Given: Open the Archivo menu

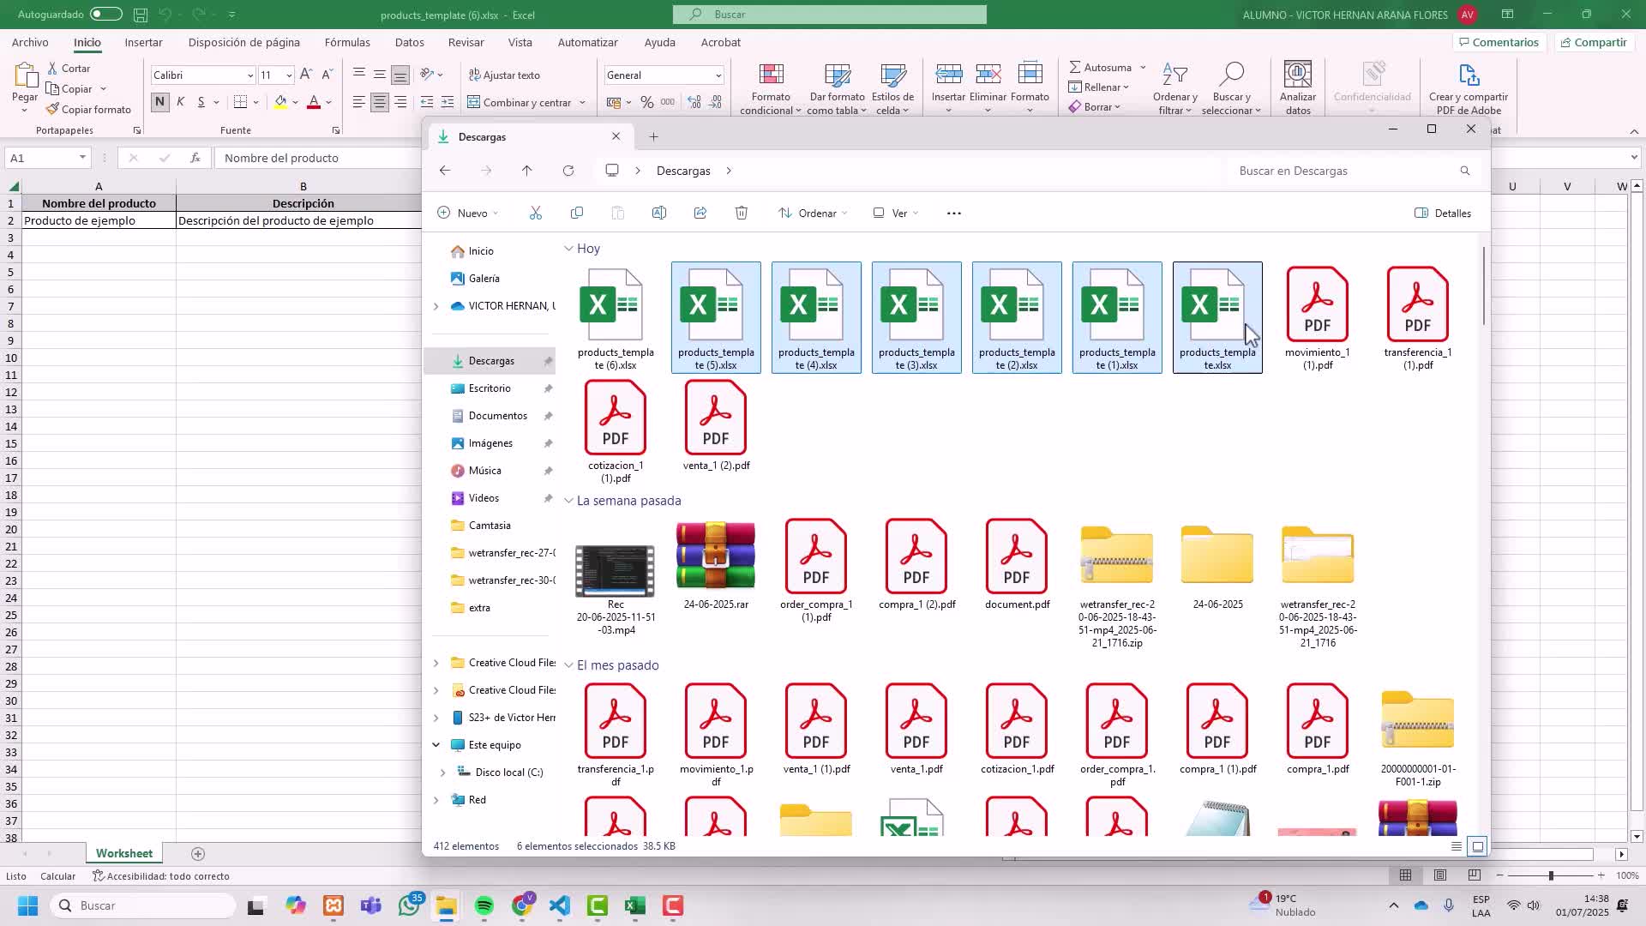Looking at the screenshot, I should tap(30, 42).
